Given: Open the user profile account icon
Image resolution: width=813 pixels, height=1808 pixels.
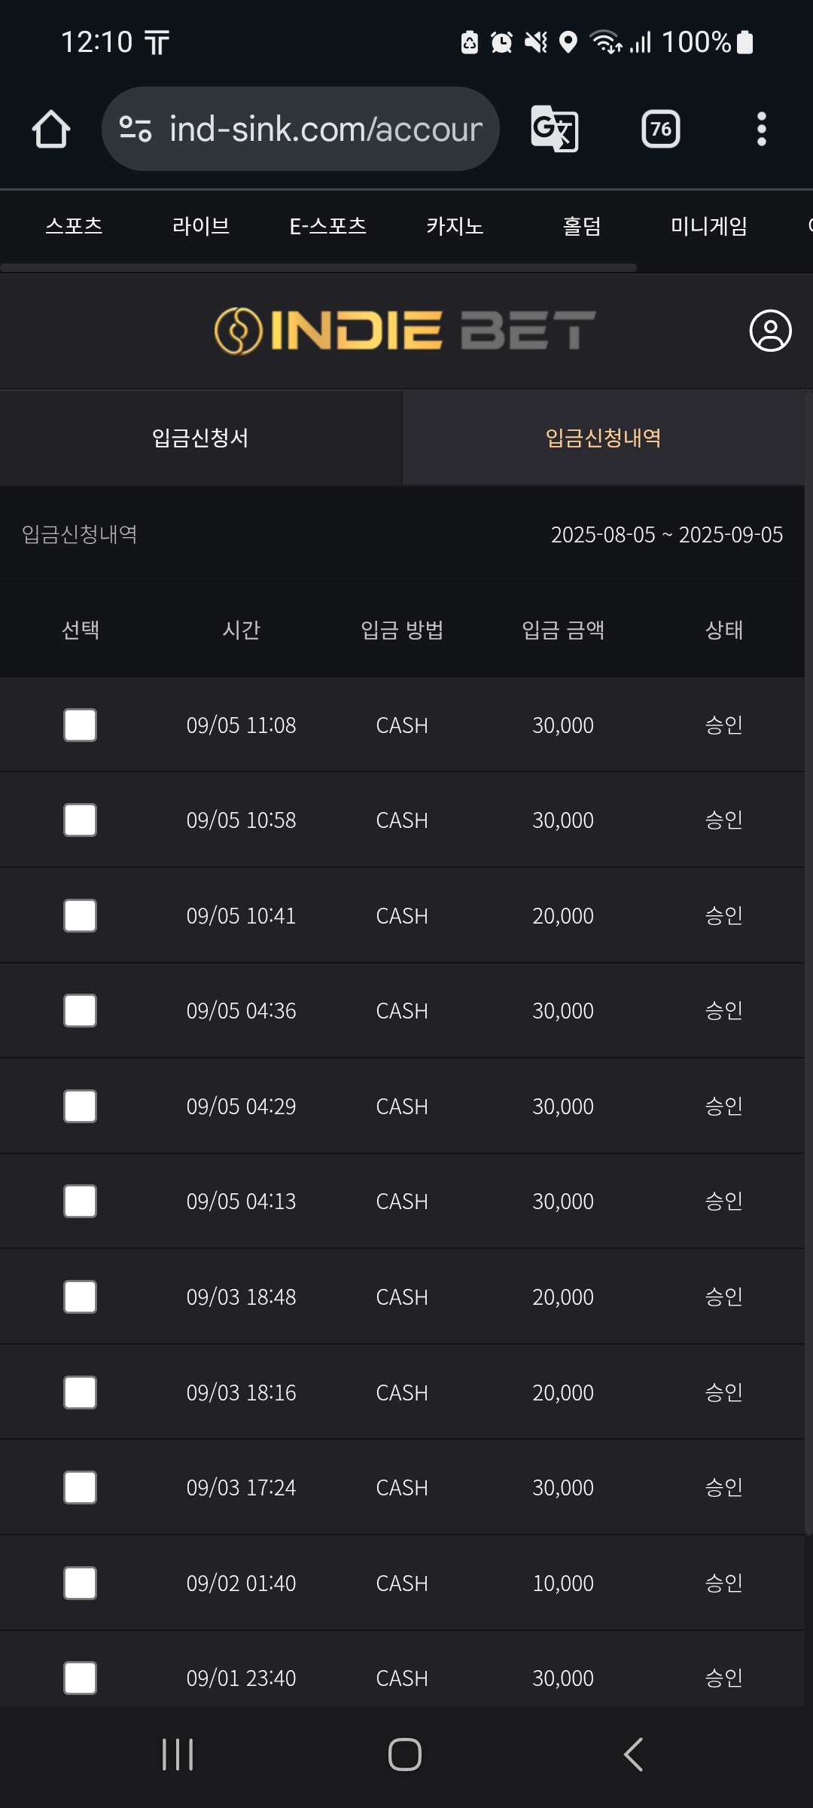Looking at the screenshot, I should (x=770, y=331).
